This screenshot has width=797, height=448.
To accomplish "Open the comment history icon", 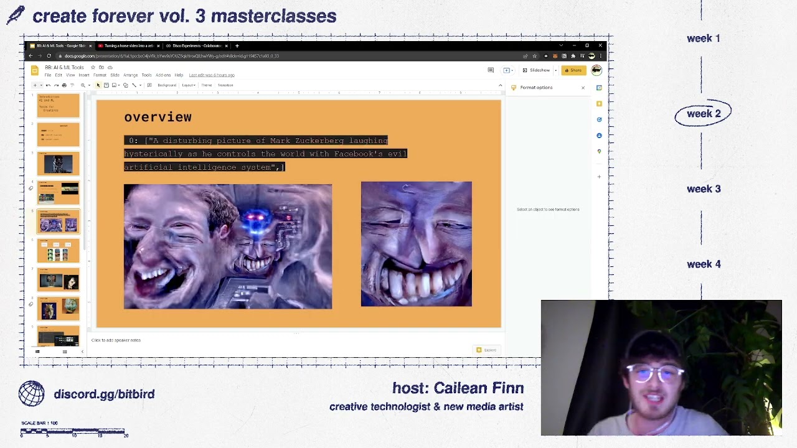I will (491, 70).
